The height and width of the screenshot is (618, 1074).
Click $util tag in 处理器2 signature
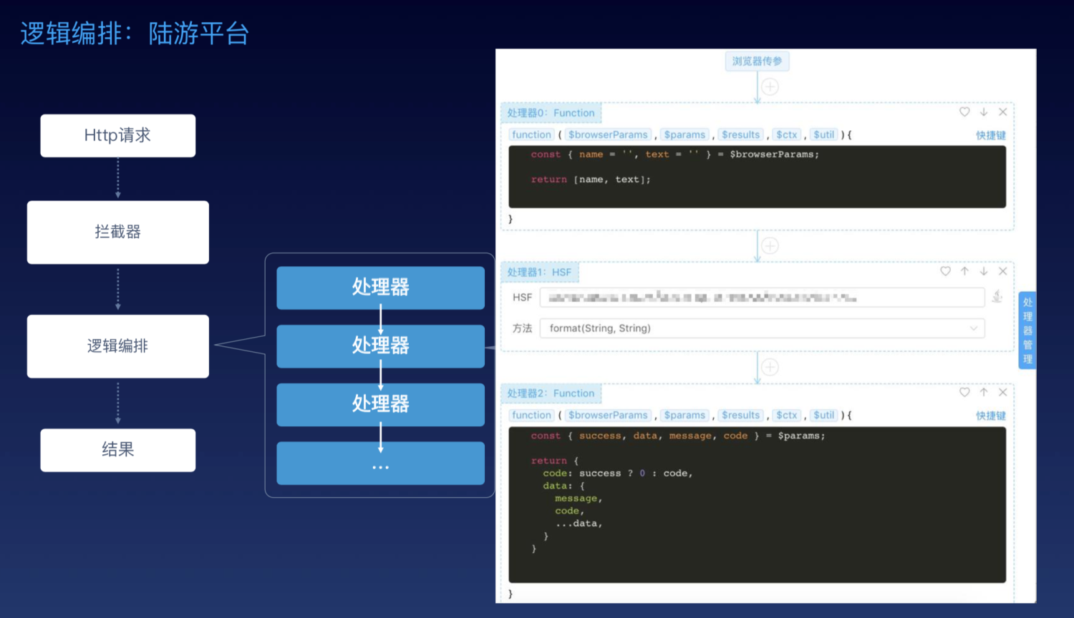click(x=824, y=415)
